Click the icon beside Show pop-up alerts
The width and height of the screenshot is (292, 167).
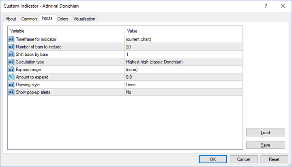[x=11, y=92]
